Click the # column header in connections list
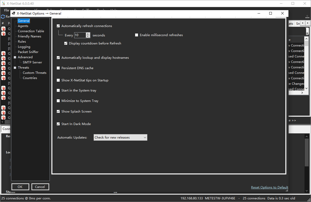This screenshot has width=311, height=202. 3,23
